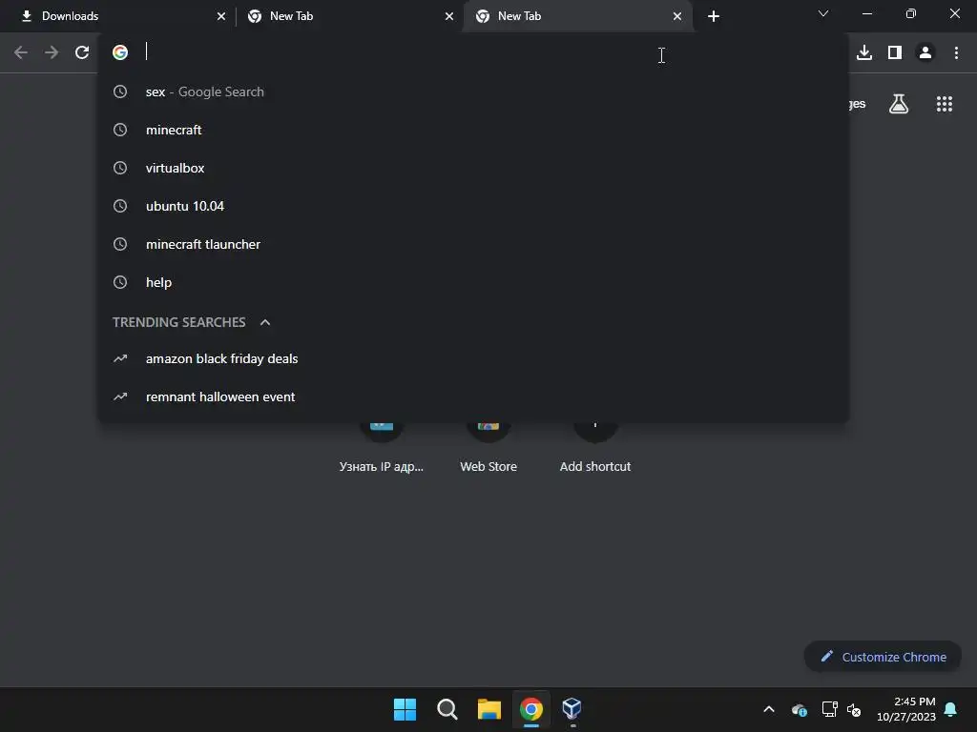The image size is (977, 732).
Task: Open the Chrome profile avatar
Action: pyautogui.click(x=925, y=53)
